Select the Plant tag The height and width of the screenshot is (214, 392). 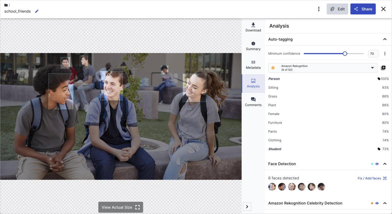328,105
